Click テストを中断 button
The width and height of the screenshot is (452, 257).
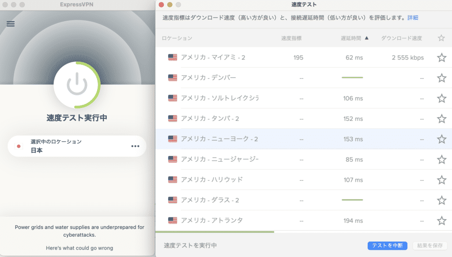[388, 246]
